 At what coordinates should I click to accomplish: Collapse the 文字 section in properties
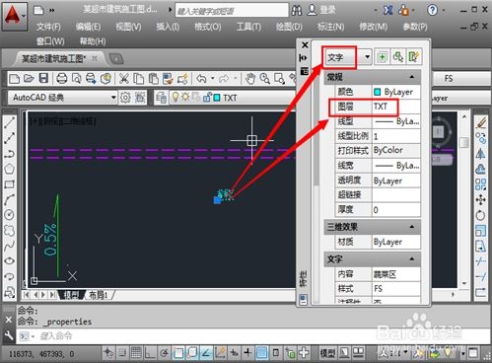[x=412, y=258]
